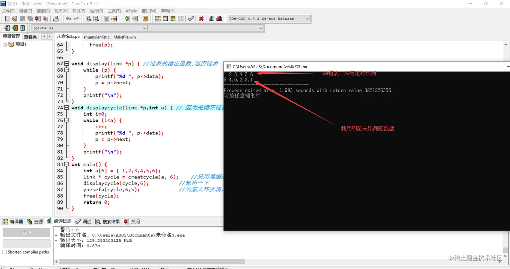Undo the last edit via toolbar
This screenshot has height=269, width=510.
point(69,19)
